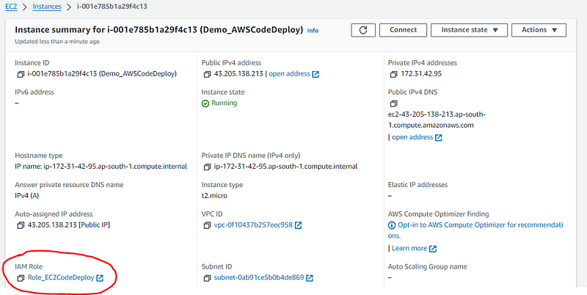Open the Actions dropdown menu
Viewport: 587px width, 295px height.
[x=539, y=30]
